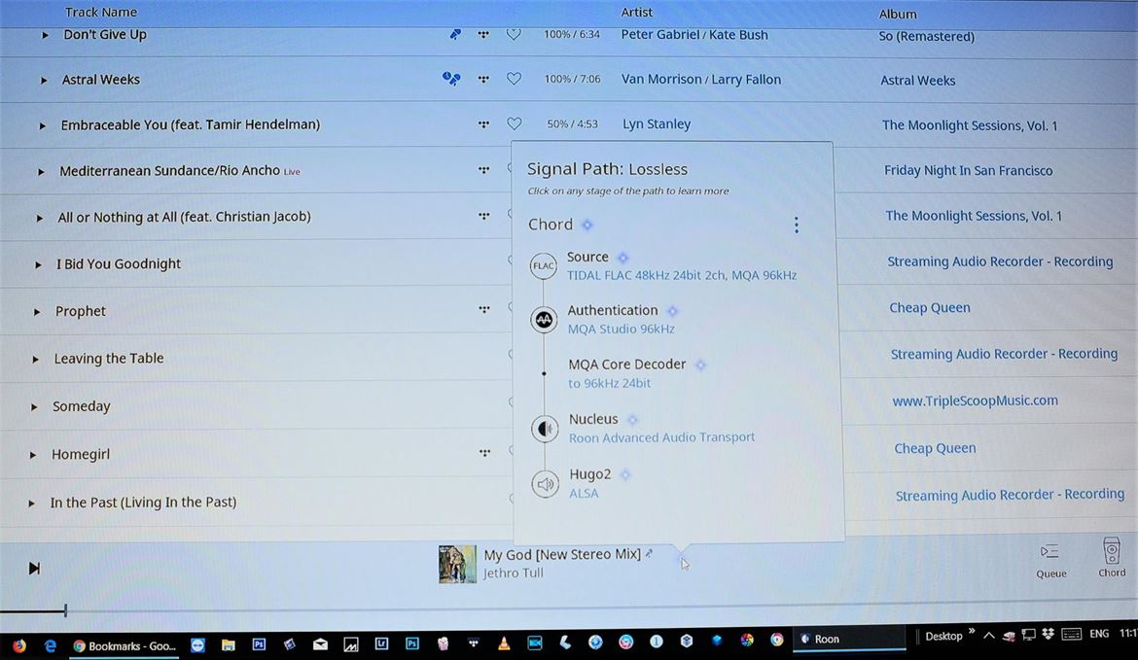Expand the Desktop toolbar chevron on taskbar
The height and width of the screenshot is (660, 1138).
[972, 631]
